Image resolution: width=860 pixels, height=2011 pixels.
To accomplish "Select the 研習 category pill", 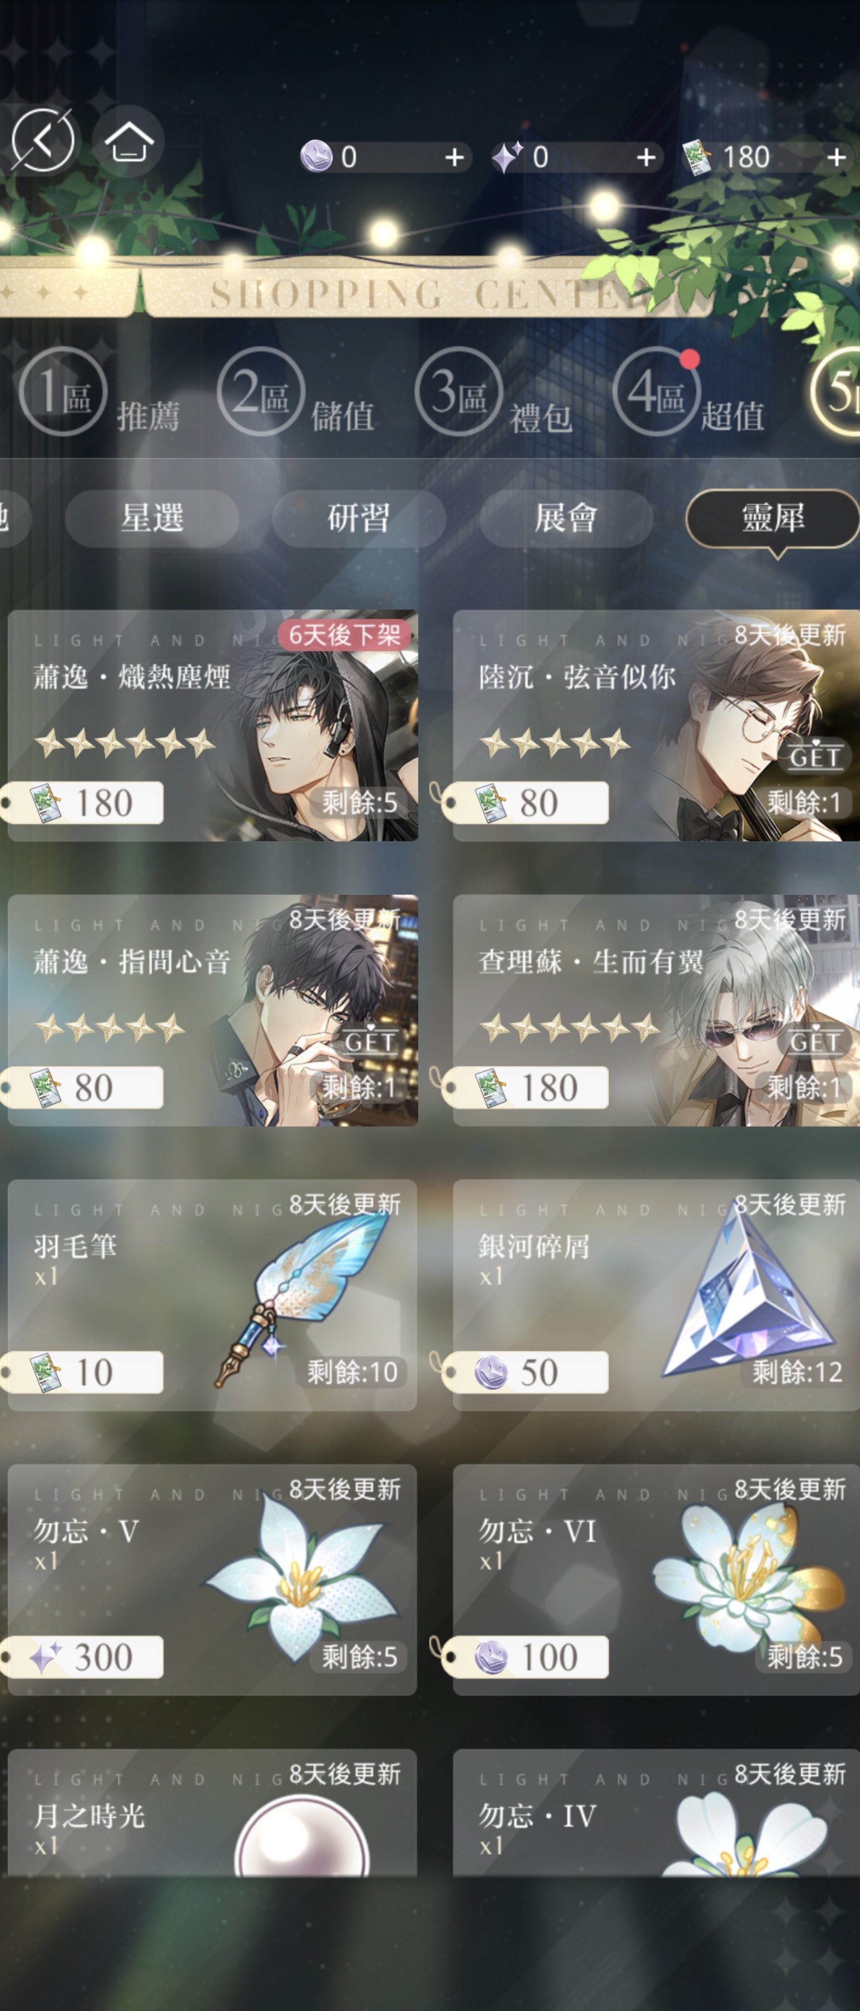I will point(359,518).
